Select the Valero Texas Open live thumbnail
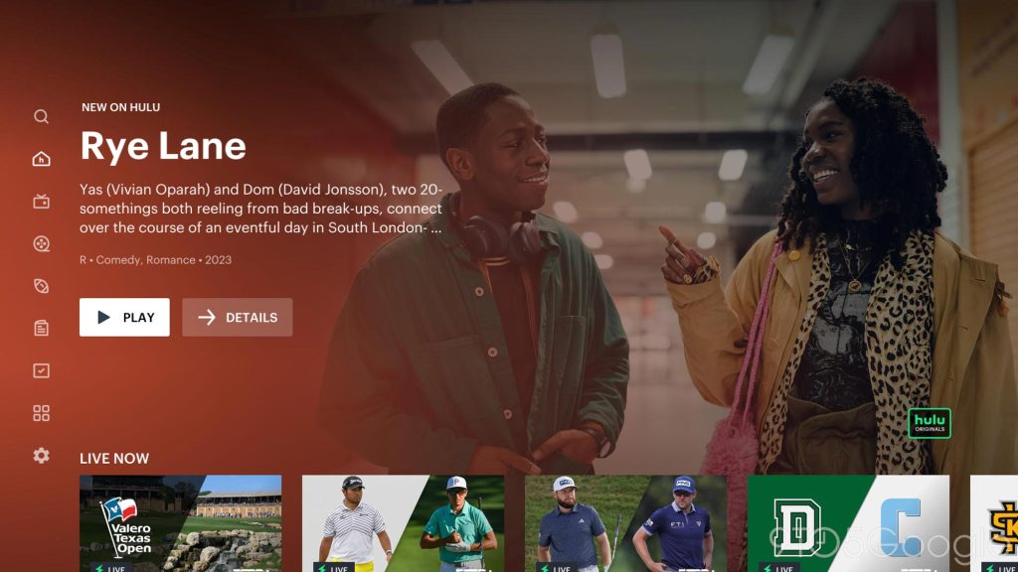Image resolution: width=1018 pixels, height=572 pixels. [180, 523]
